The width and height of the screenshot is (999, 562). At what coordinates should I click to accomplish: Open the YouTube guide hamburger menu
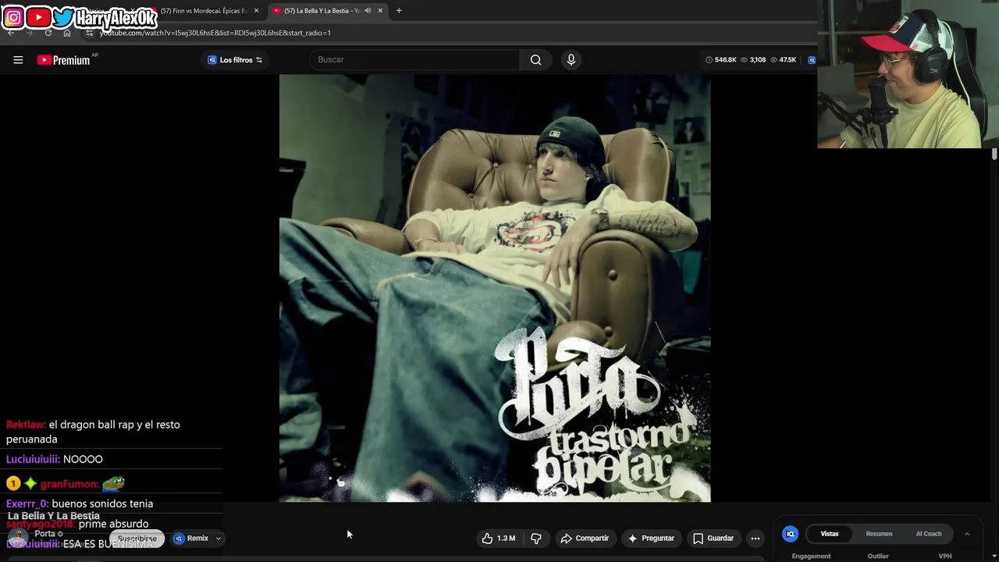(18, 60)
